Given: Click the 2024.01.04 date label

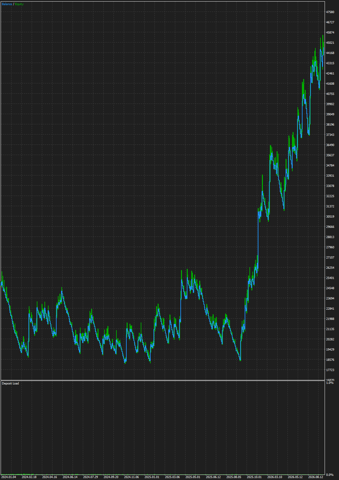Looking at the screenshot, I should pyautogui.click(x=9, y=477).
